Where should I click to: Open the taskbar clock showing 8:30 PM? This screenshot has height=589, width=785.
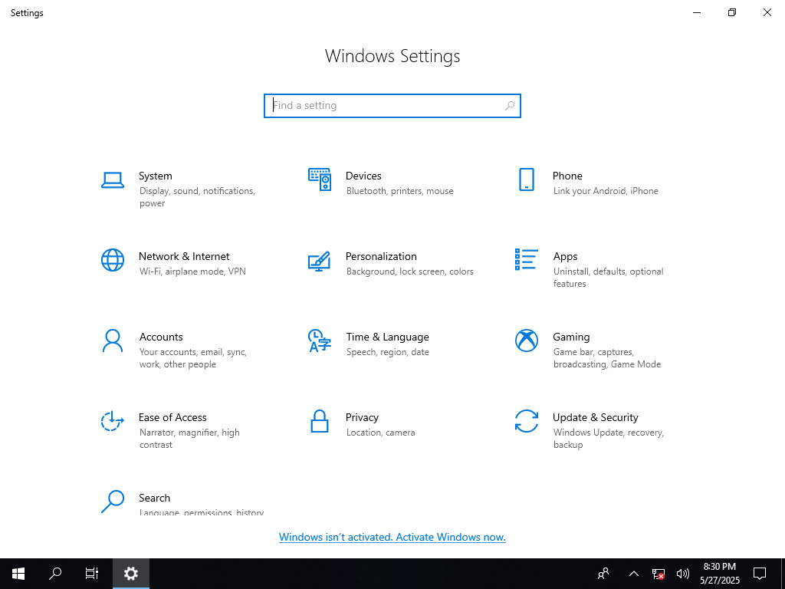tap(720, 574)
